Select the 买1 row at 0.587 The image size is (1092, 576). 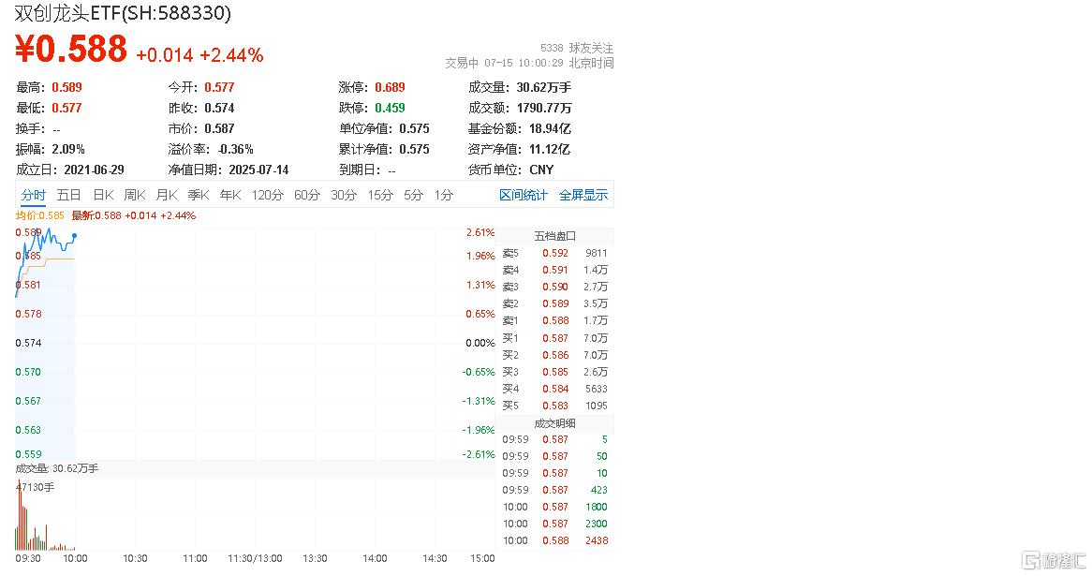555,338
